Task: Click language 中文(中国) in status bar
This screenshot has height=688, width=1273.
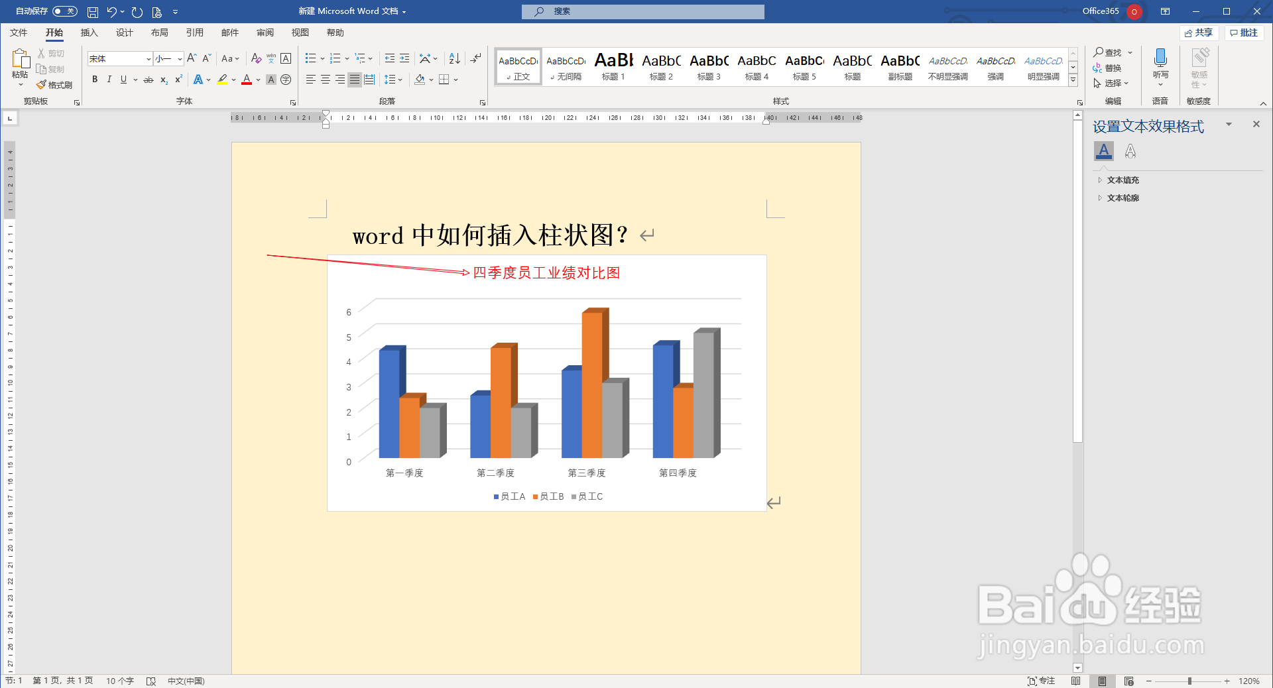Action: tap(186, 681)
